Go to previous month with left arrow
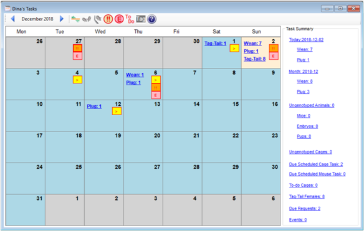Image resolution: width=364 pixels, height=231 pixels. [13, 19]
